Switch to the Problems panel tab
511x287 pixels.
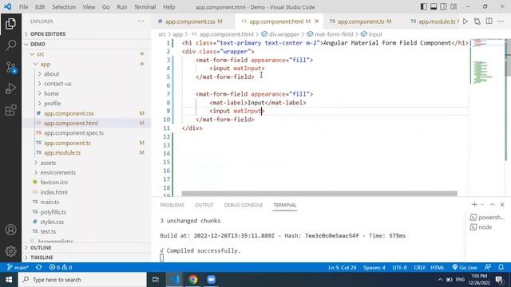pos(172,205)
